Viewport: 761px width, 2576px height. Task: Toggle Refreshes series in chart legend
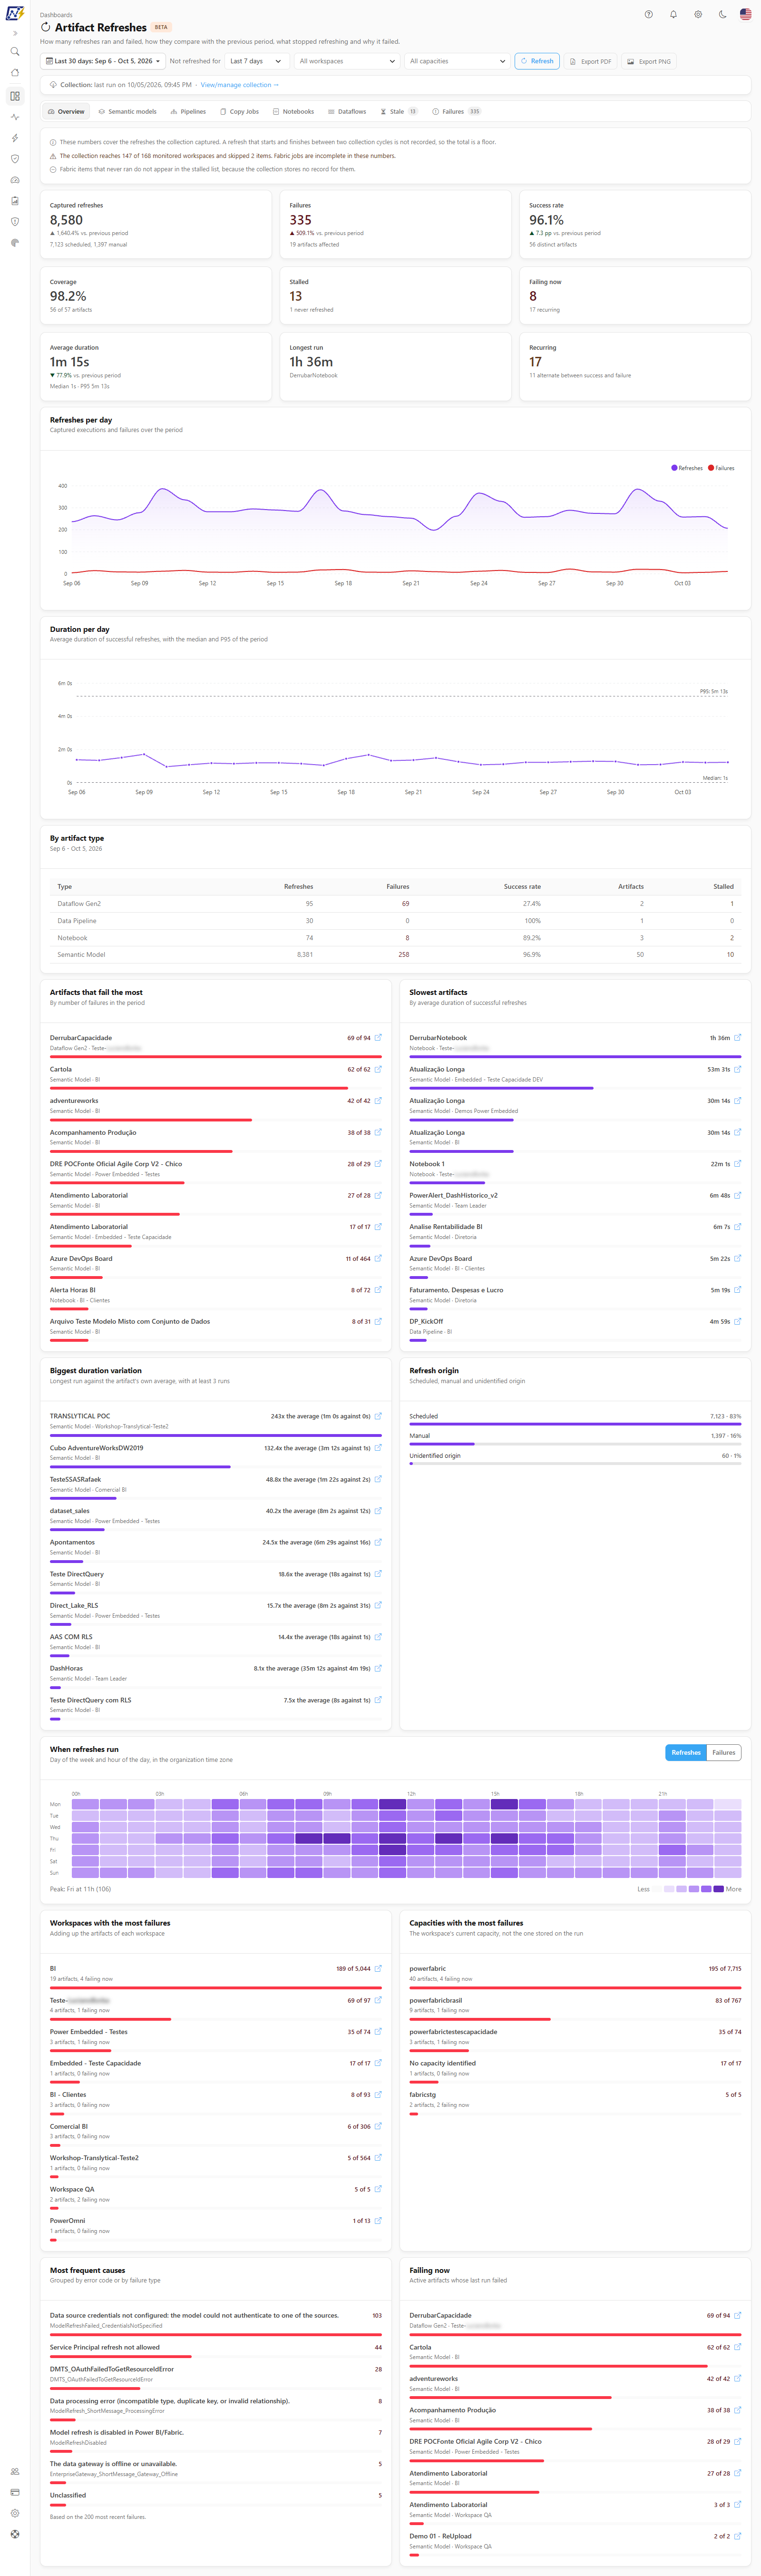pyautogui.click(x=687, y=468)
